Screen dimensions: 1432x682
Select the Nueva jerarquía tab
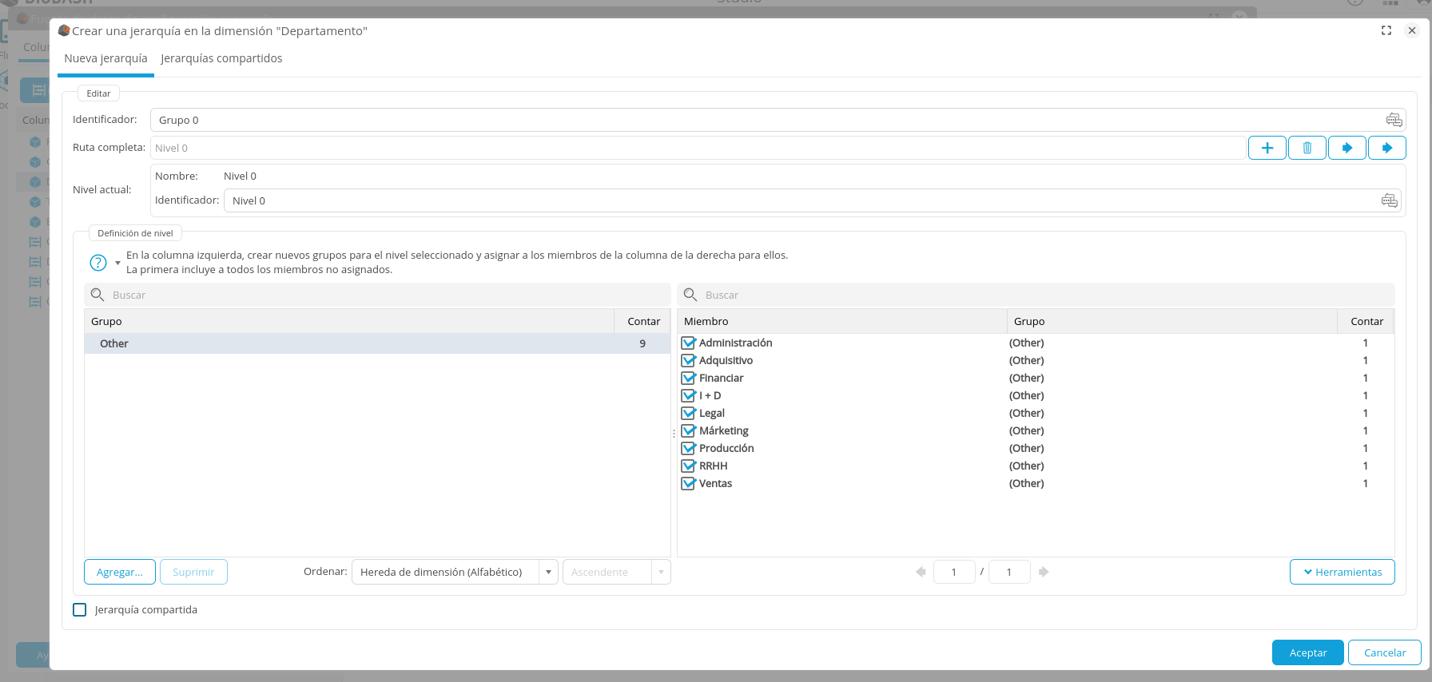point(105,58)
